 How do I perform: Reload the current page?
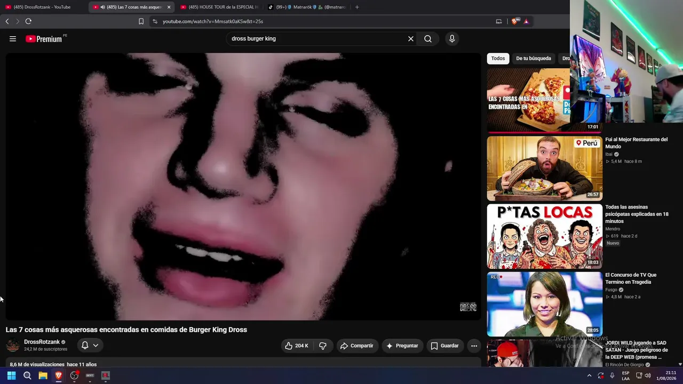tap(28, 21)
